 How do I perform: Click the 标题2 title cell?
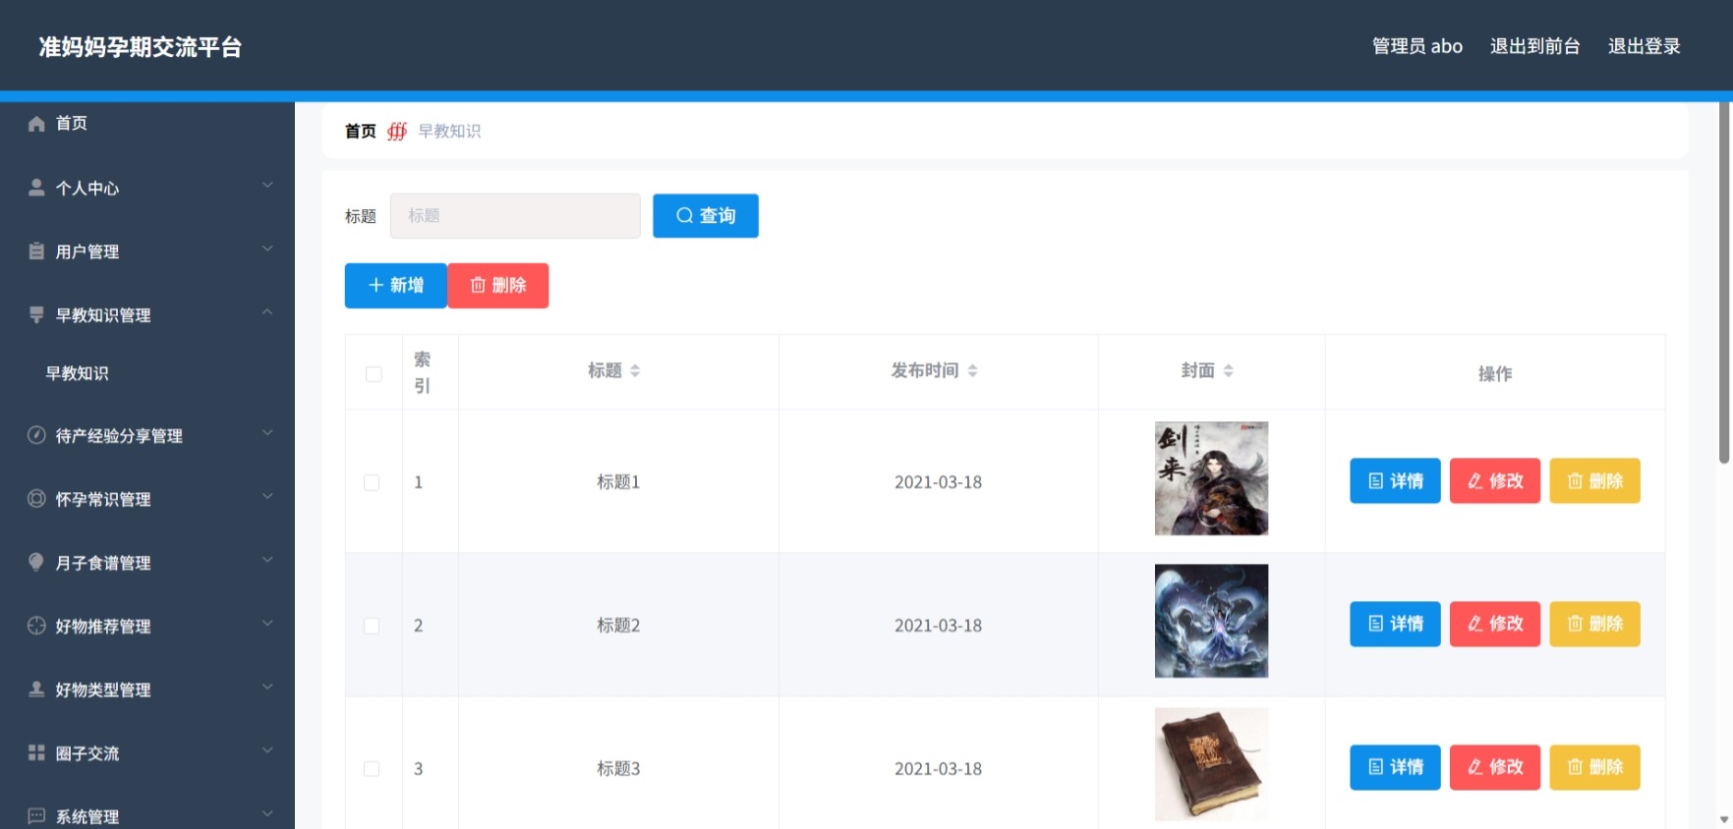tap(618, 626)
